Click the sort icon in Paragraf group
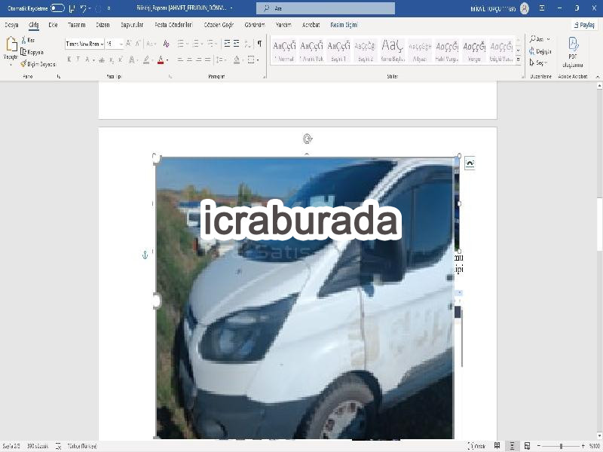 [248, 44]
